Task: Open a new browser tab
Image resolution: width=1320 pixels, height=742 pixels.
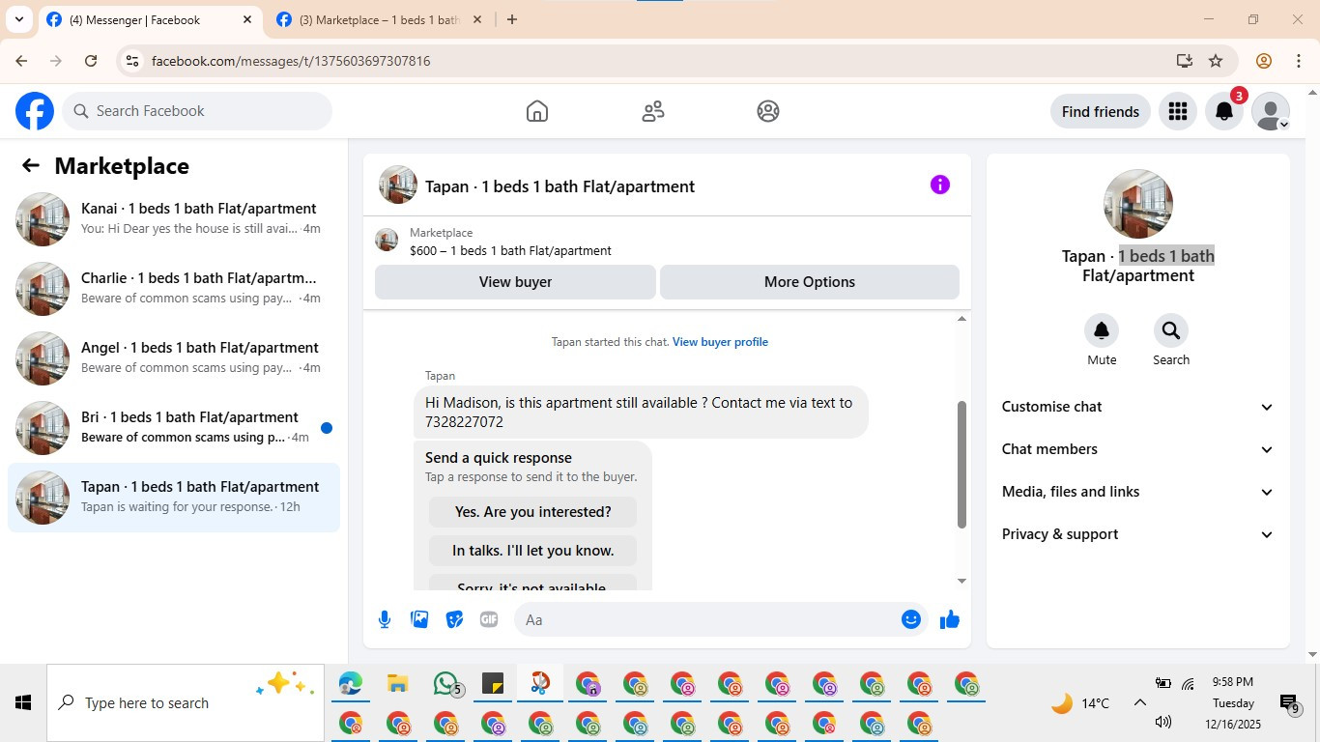Action: pos(512,19)
